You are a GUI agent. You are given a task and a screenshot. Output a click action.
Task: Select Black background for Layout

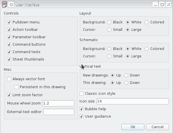[x=109, y=22]
